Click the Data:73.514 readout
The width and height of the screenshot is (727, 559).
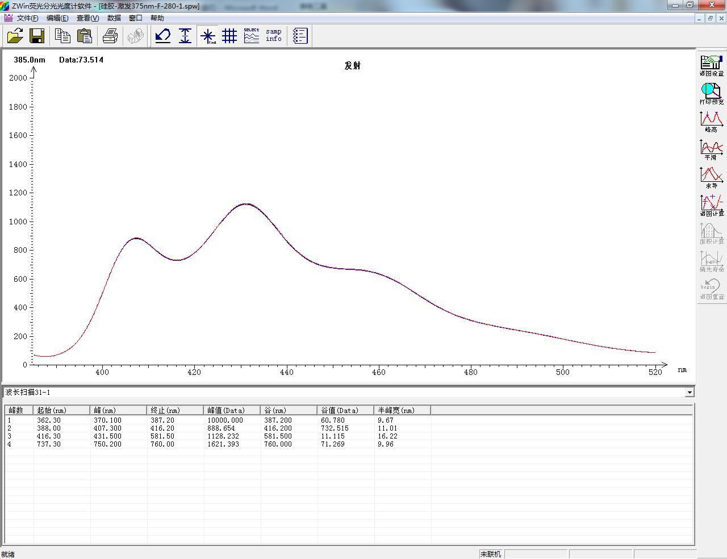pos(81,60)
